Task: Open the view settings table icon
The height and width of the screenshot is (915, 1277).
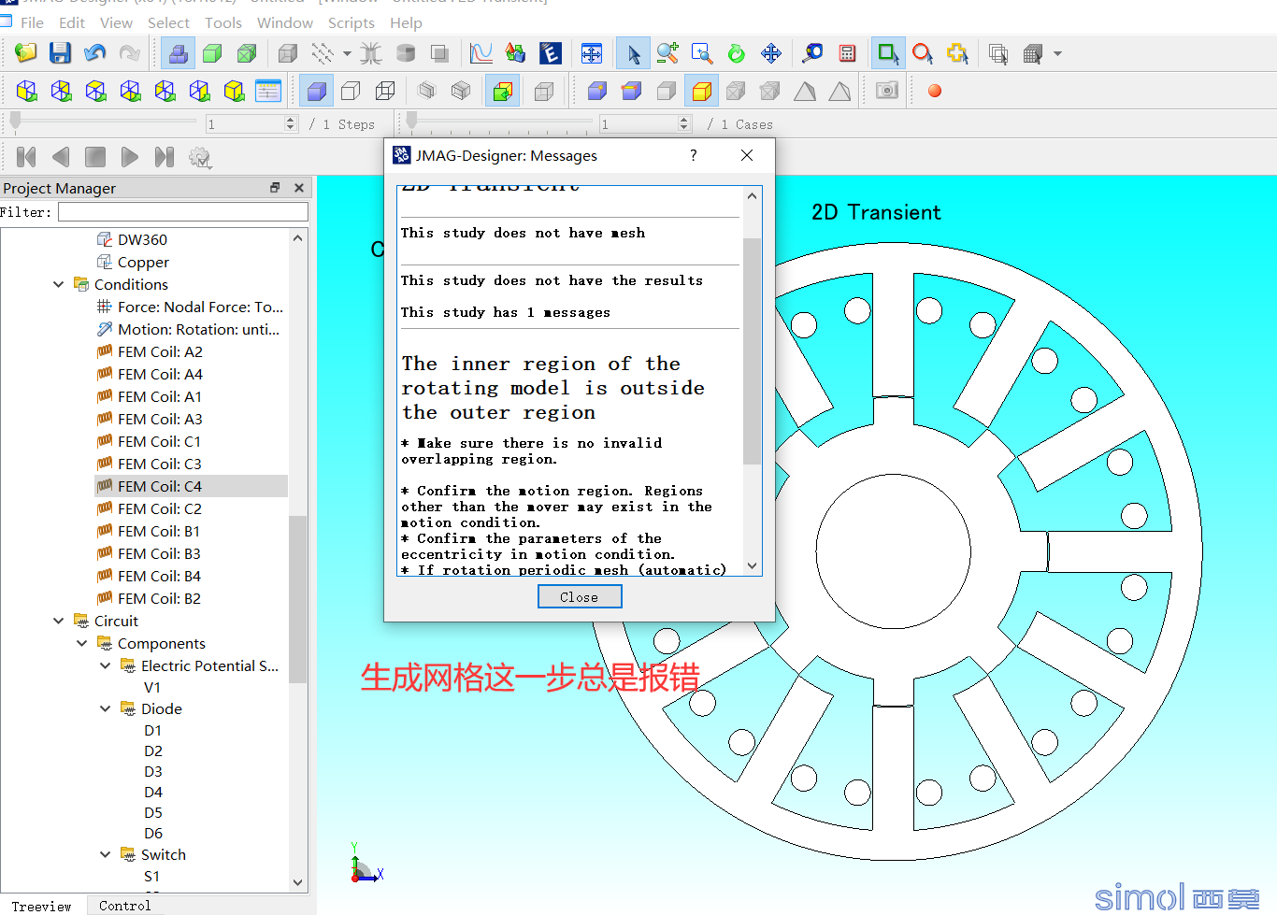Action: click(x=268, y=91)
